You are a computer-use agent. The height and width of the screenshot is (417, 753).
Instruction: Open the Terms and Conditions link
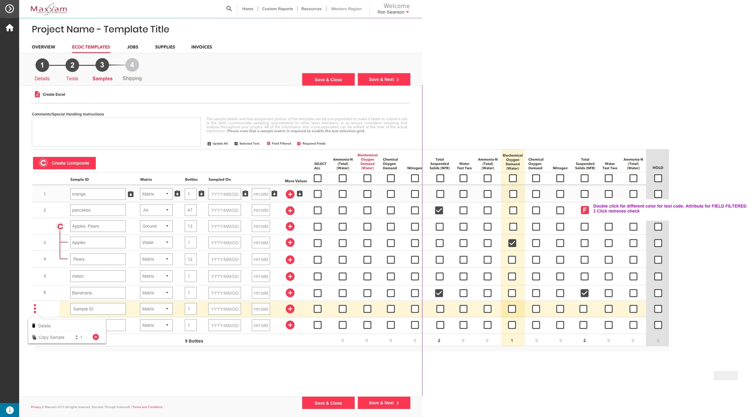point(147,407)
